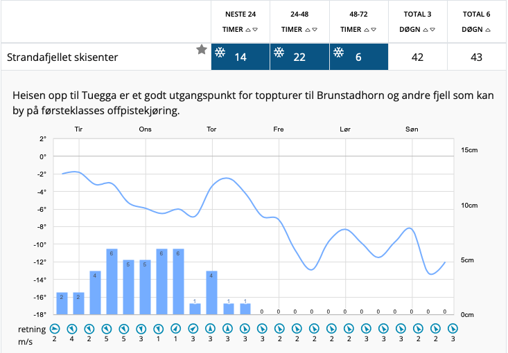Image resolution: width=508 pixels, height=353 pixels.
Task: Select the 42 cm three-day total cell
Action: (x=417, y=57)
